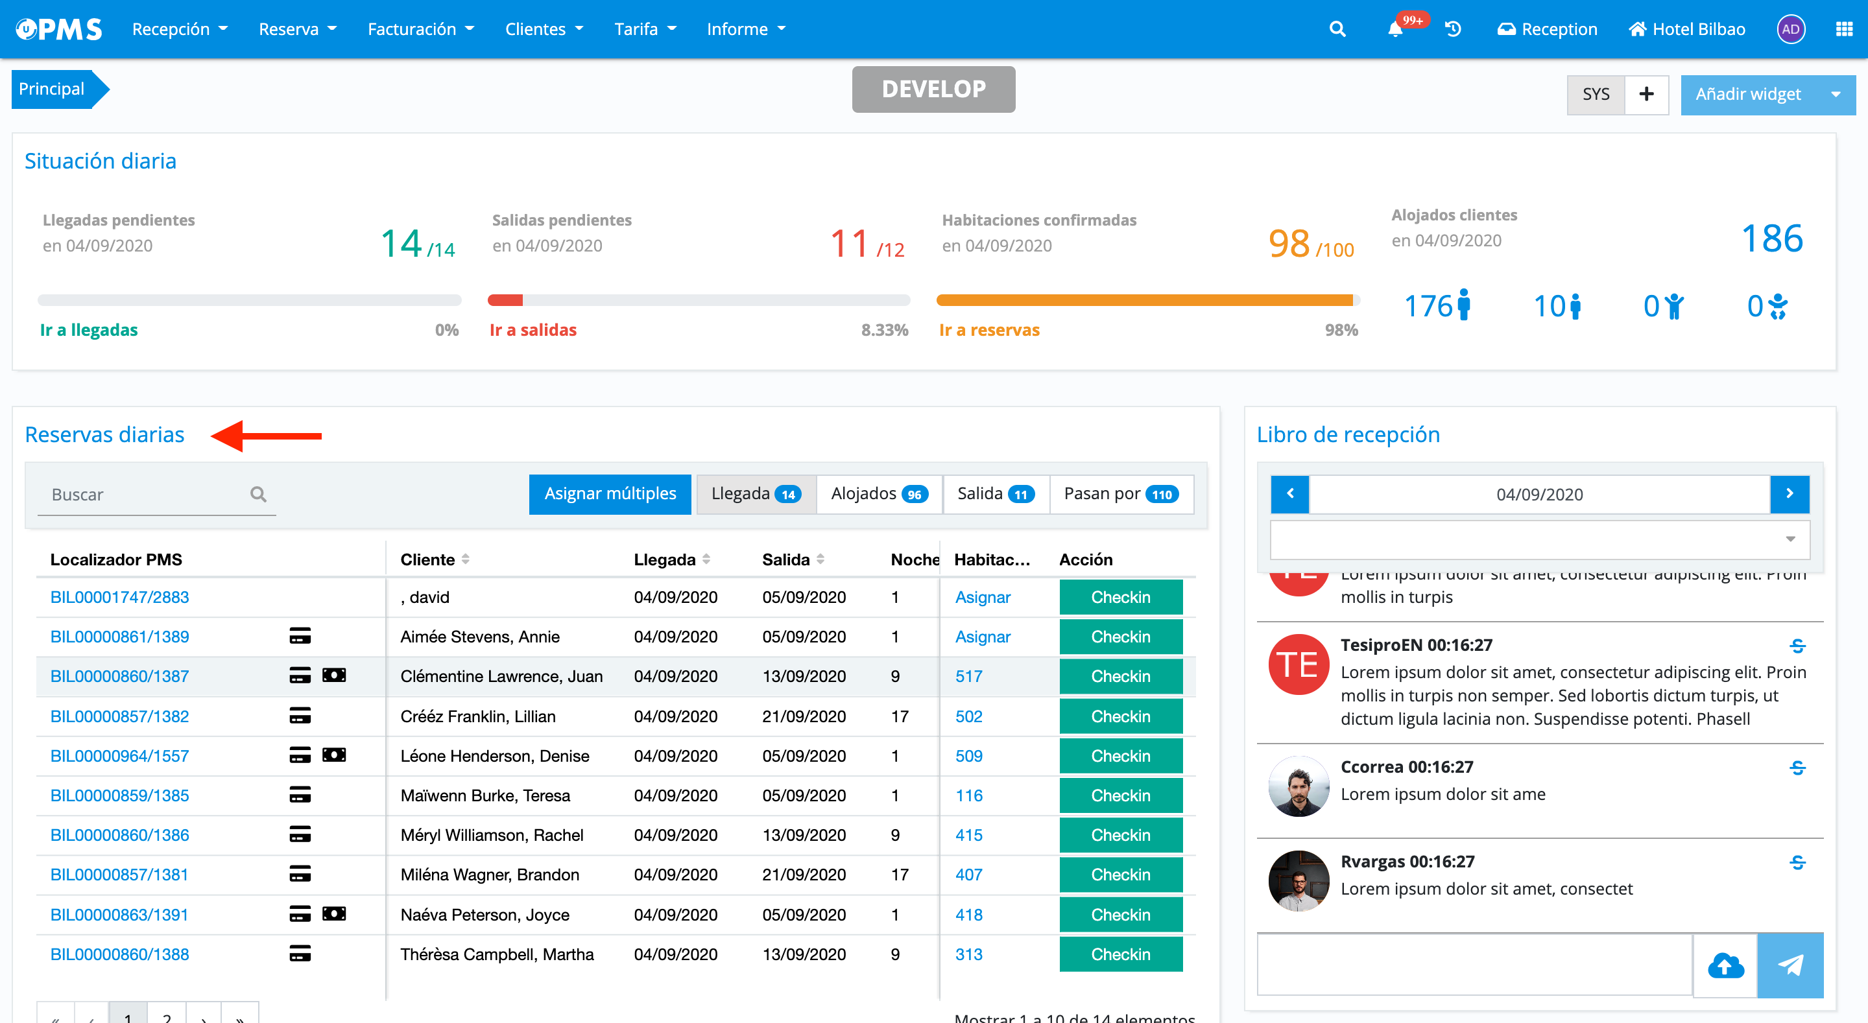Expand the empty dropdown under reception date
This screenshot has height=1023, width=1868.
[x=1540, y=539]
